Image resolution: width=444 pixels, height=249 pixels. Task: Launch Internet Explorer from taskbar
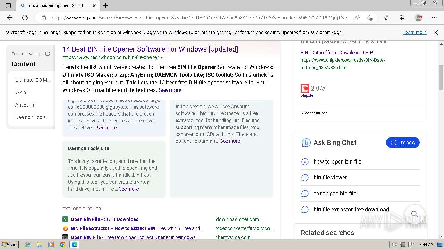tap(28, 245)
